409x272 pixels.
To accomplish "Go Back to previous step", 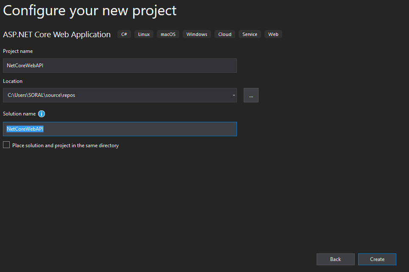I will (x=335, y=259).
